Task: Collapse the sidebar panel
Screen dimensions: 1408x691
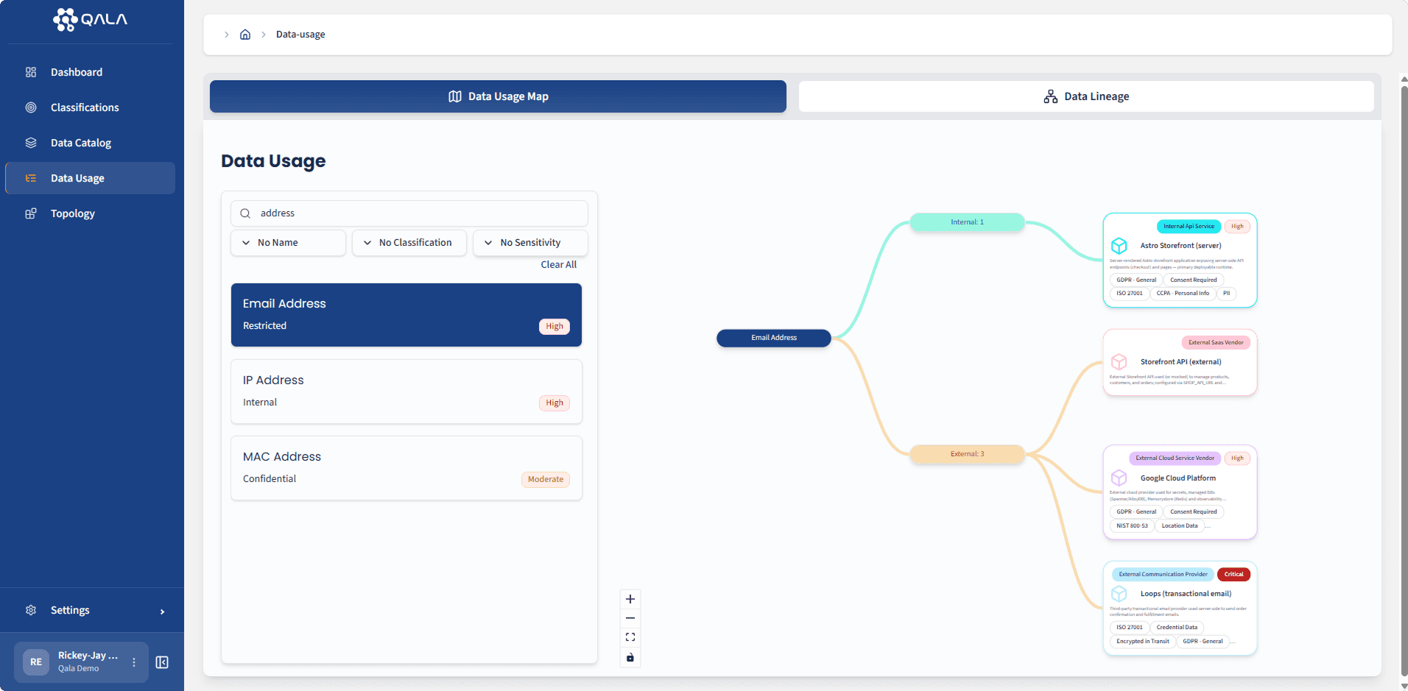Action: point(162,662)
